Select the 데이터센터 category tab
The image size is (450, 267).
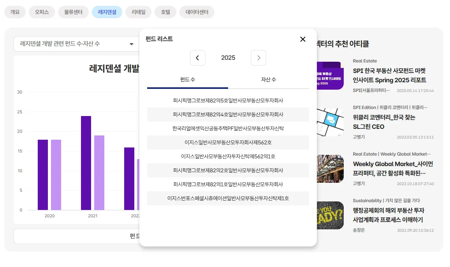point(197,12)
